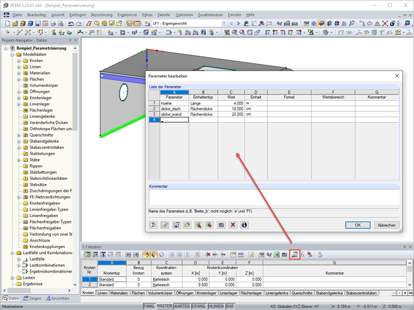Click the zoom window magnifier icon
Viewport: 414px width, 310px height.
234,33
